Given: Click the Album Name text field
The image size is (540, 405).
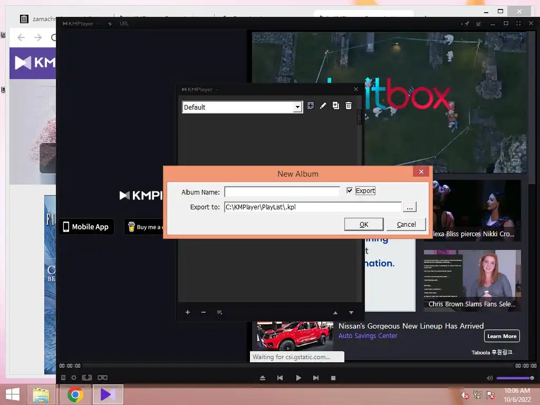Looking at the screenshot, I should (x=282, y=192).
